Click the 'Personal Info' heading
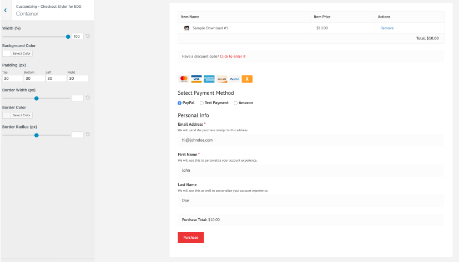The image size is (459, 262). pos(193,115)
